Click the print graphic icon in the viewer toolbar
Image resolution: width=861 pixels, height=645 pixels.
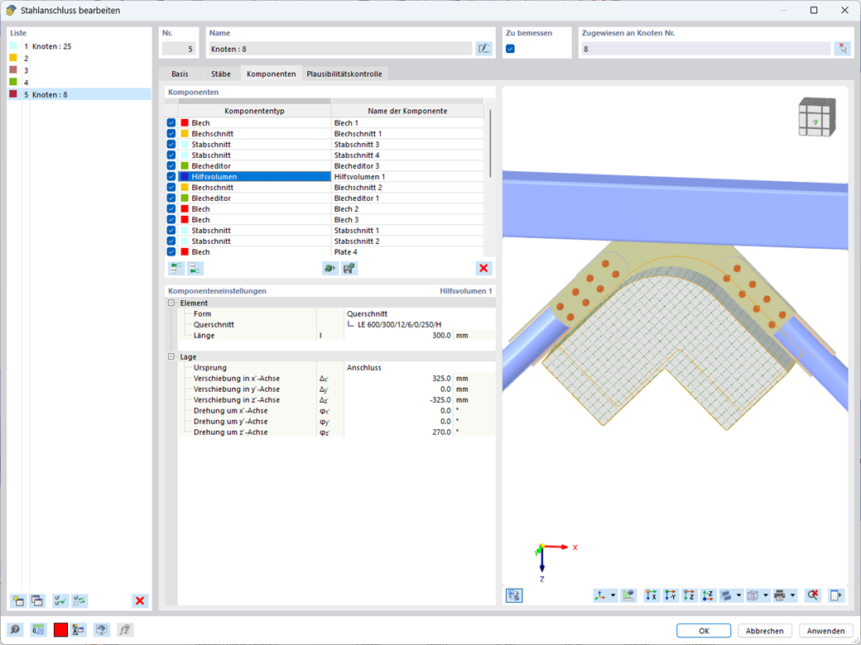[779, 595]
